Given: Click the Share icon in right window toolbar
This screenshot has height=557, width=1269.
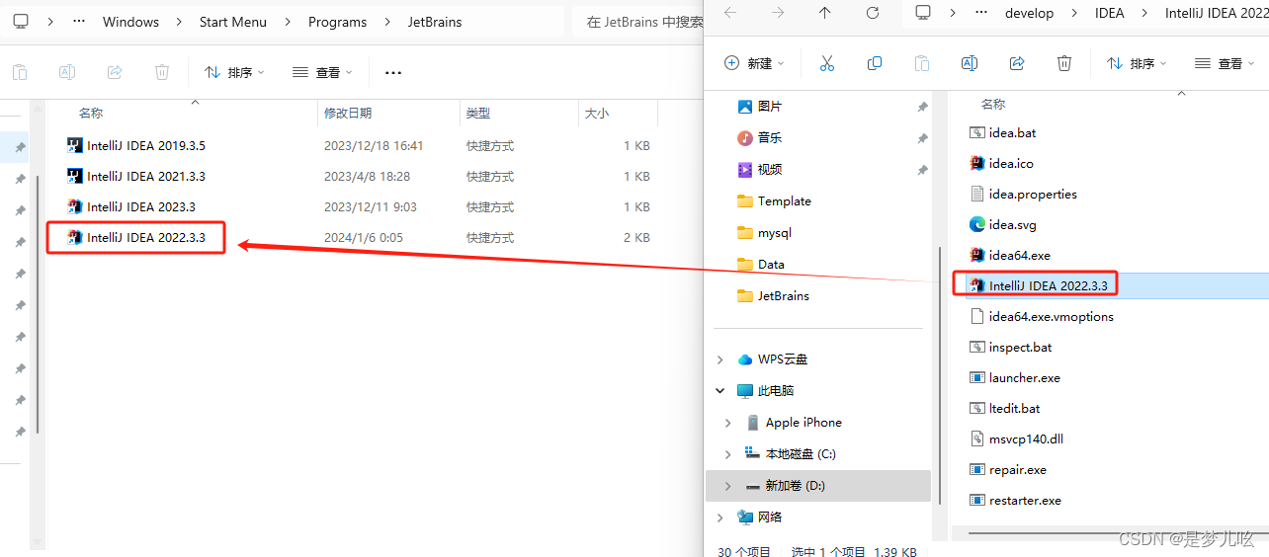Looking at the screenshot, I should 1017,63.
